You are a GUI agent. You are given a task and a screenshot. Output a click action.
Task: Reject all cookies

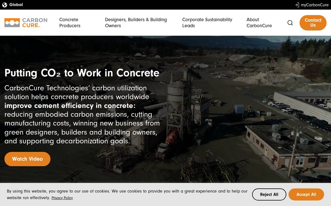point(269,194)
